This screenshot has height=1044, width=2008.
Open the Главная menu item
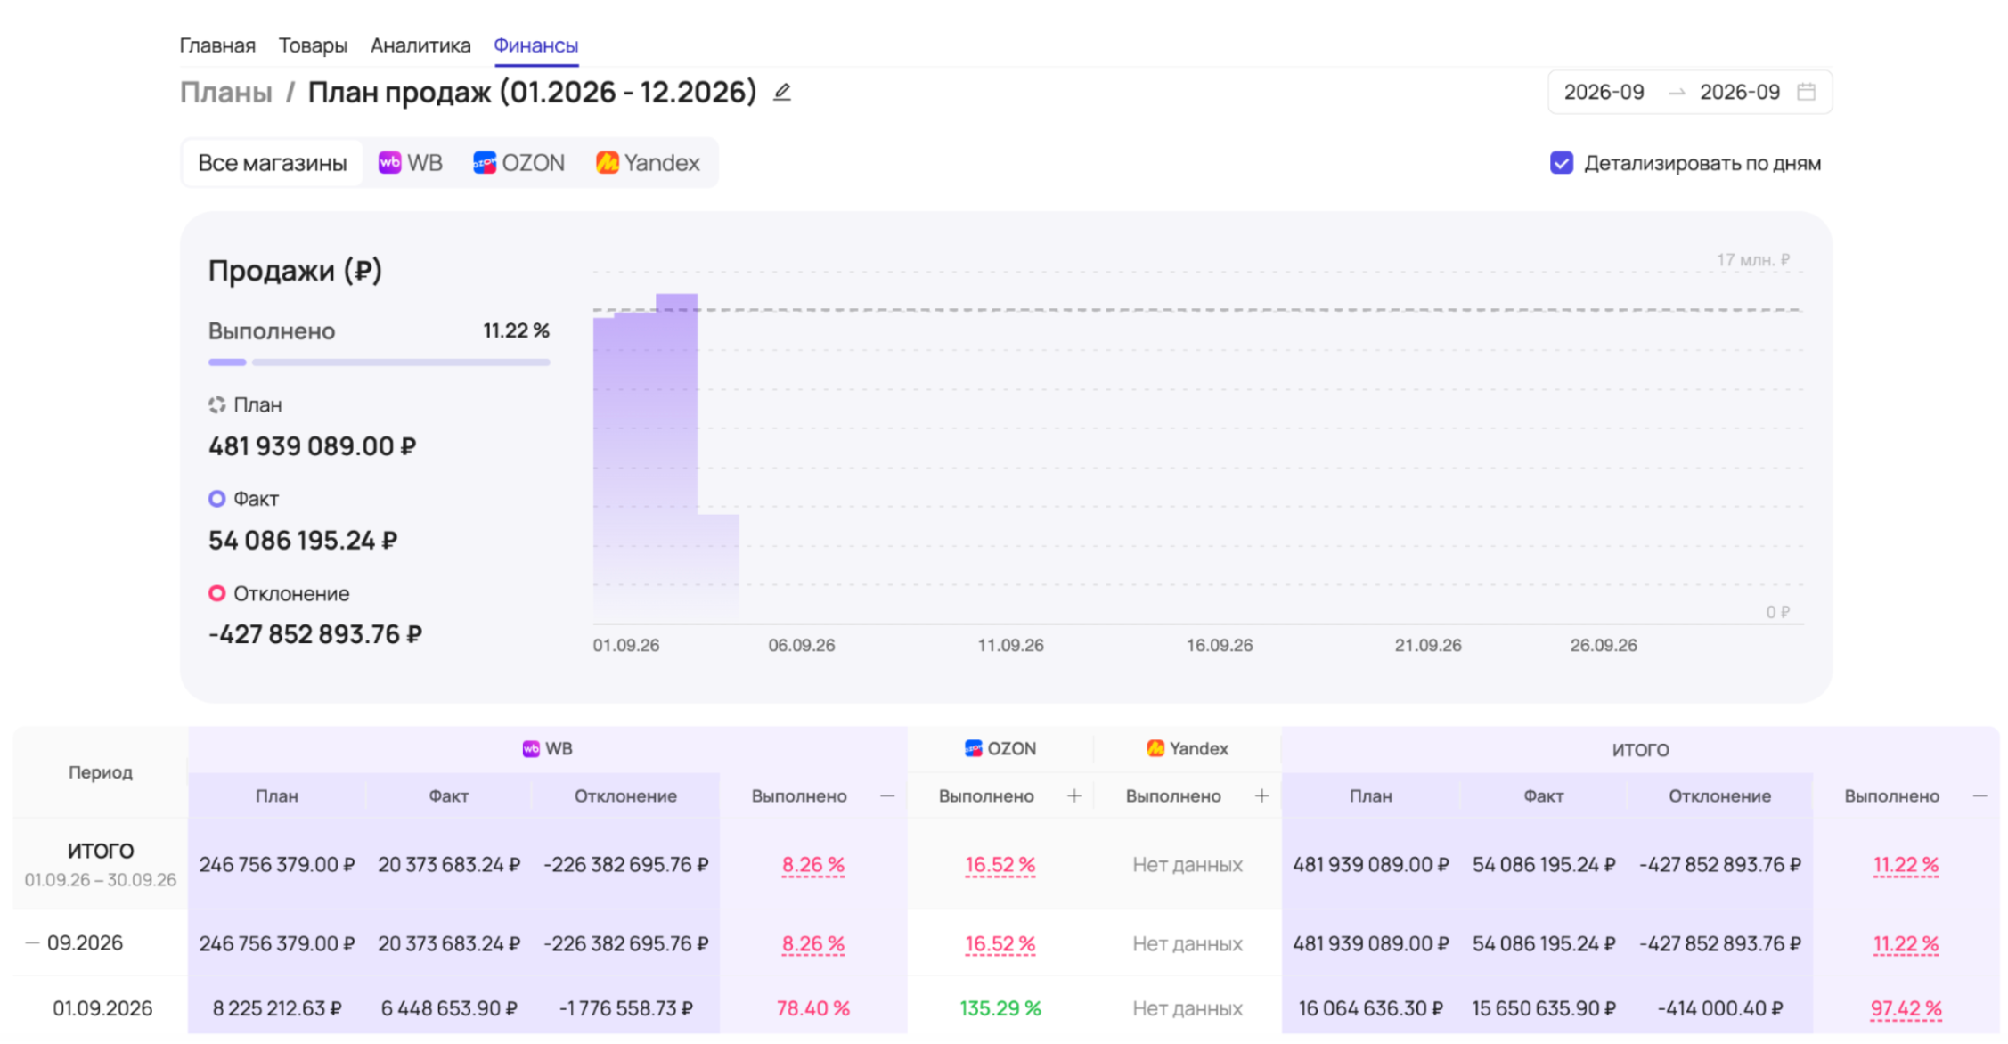click(x=217, y=45)
